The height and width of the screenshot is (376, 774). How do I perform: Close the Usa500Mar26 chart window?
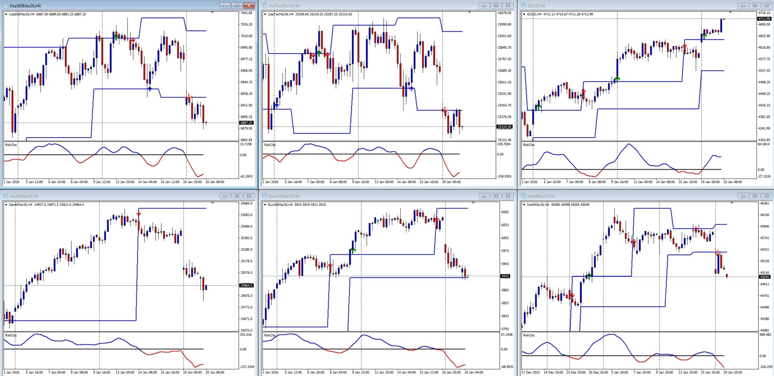tap(249, 6)
